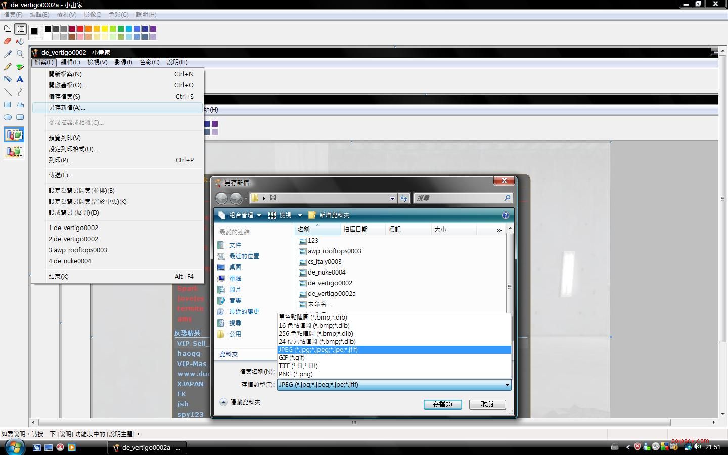This screenshot has width=728, height=455.
Task: Click the 存檔(S) save button
Action: (442, 404)
